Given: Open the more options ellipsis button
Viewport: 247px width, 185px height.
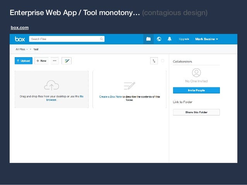Looking at the screenshot, I should coord(55,61).
